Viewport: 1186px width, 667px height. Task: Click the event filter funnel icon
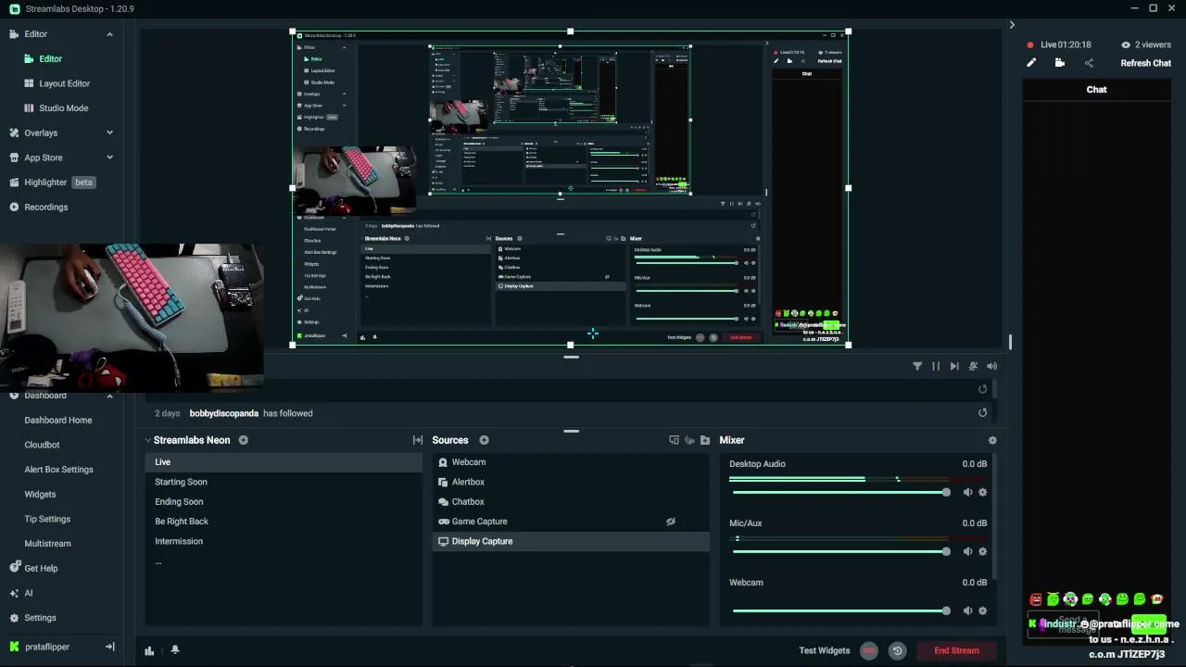917,366
